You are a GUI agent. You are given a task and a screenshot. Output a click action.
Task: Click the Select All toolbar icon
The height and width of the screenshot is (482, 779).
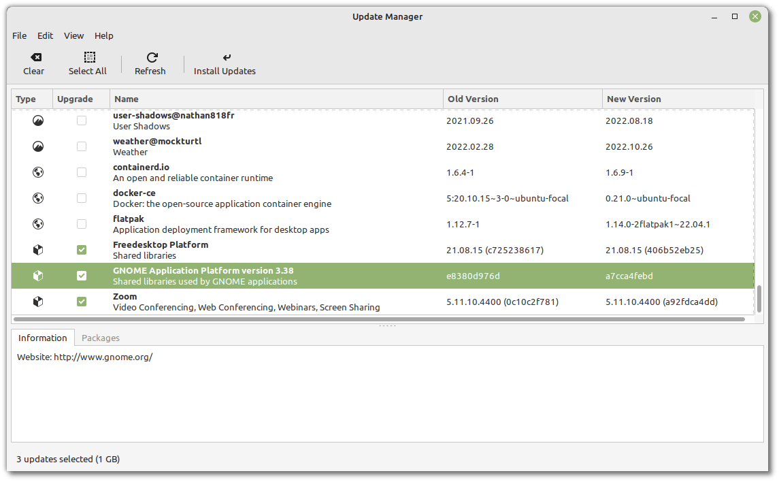click(88, 58)
